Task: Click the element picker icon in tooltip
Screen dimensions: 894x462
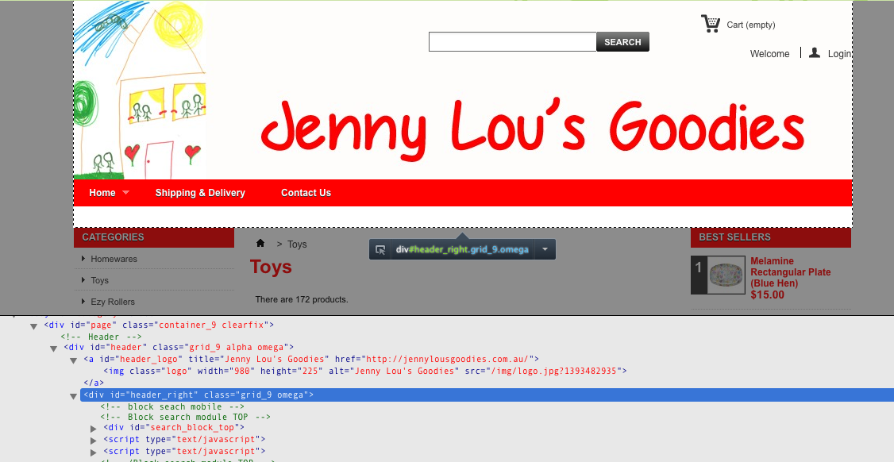Action: click(380, 249)
